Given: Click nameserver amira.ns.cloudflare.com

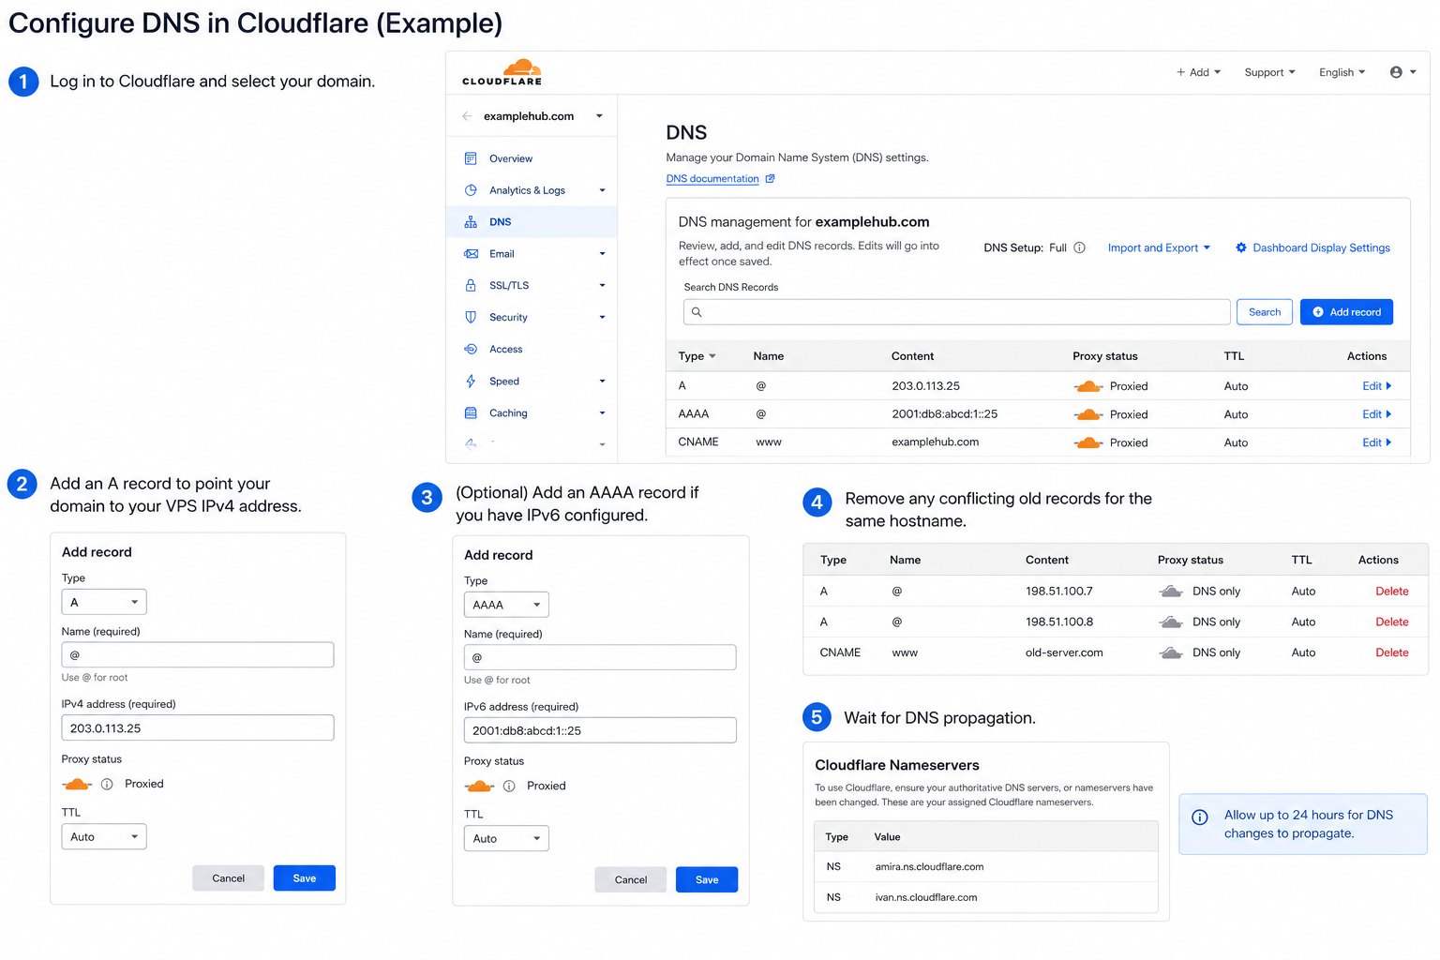Looking at the screenshot, I should click(x=929, y=867).
